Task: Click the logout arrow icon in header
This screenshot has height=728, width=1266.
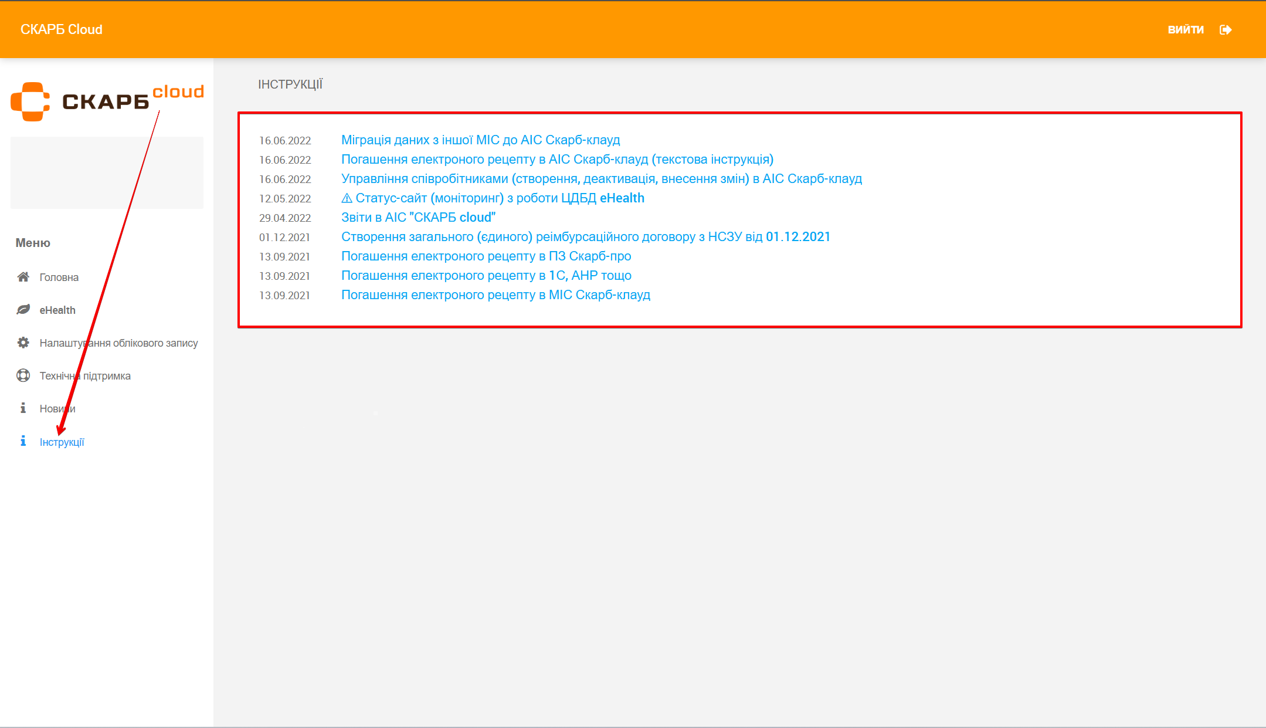Action: point(1226,29)
